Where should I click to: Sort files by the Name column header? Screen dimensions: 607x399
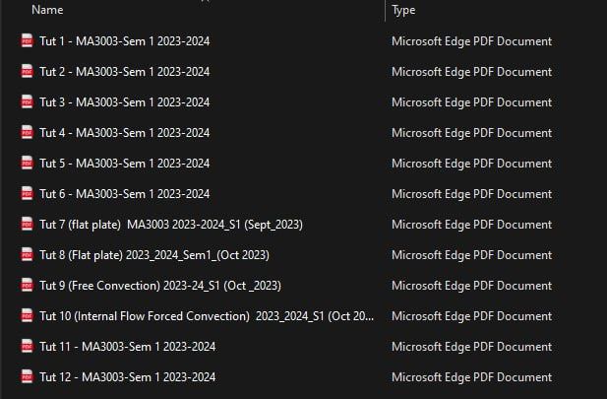[47, 10]
